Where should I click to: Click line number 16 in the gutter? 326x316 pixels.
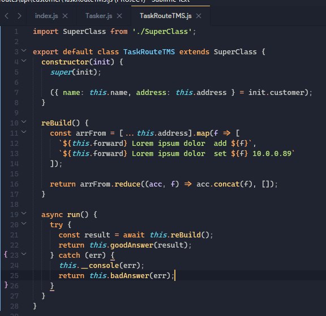coord(14,184)
